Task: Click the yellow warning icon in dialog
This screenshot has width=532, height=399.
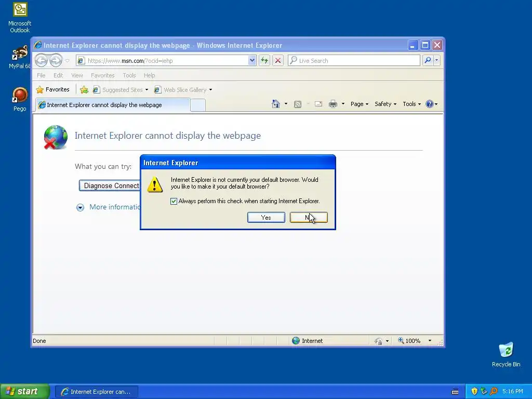Action: click(x=155, y=184)
